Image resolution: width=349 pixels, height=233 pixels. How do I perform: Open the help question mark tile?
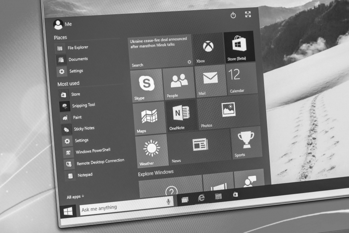point(171,186)
